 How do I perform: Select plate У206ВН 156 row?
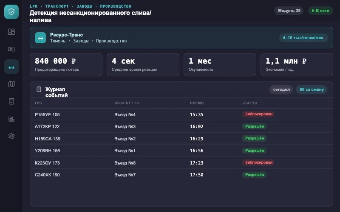tap(181, 151)
